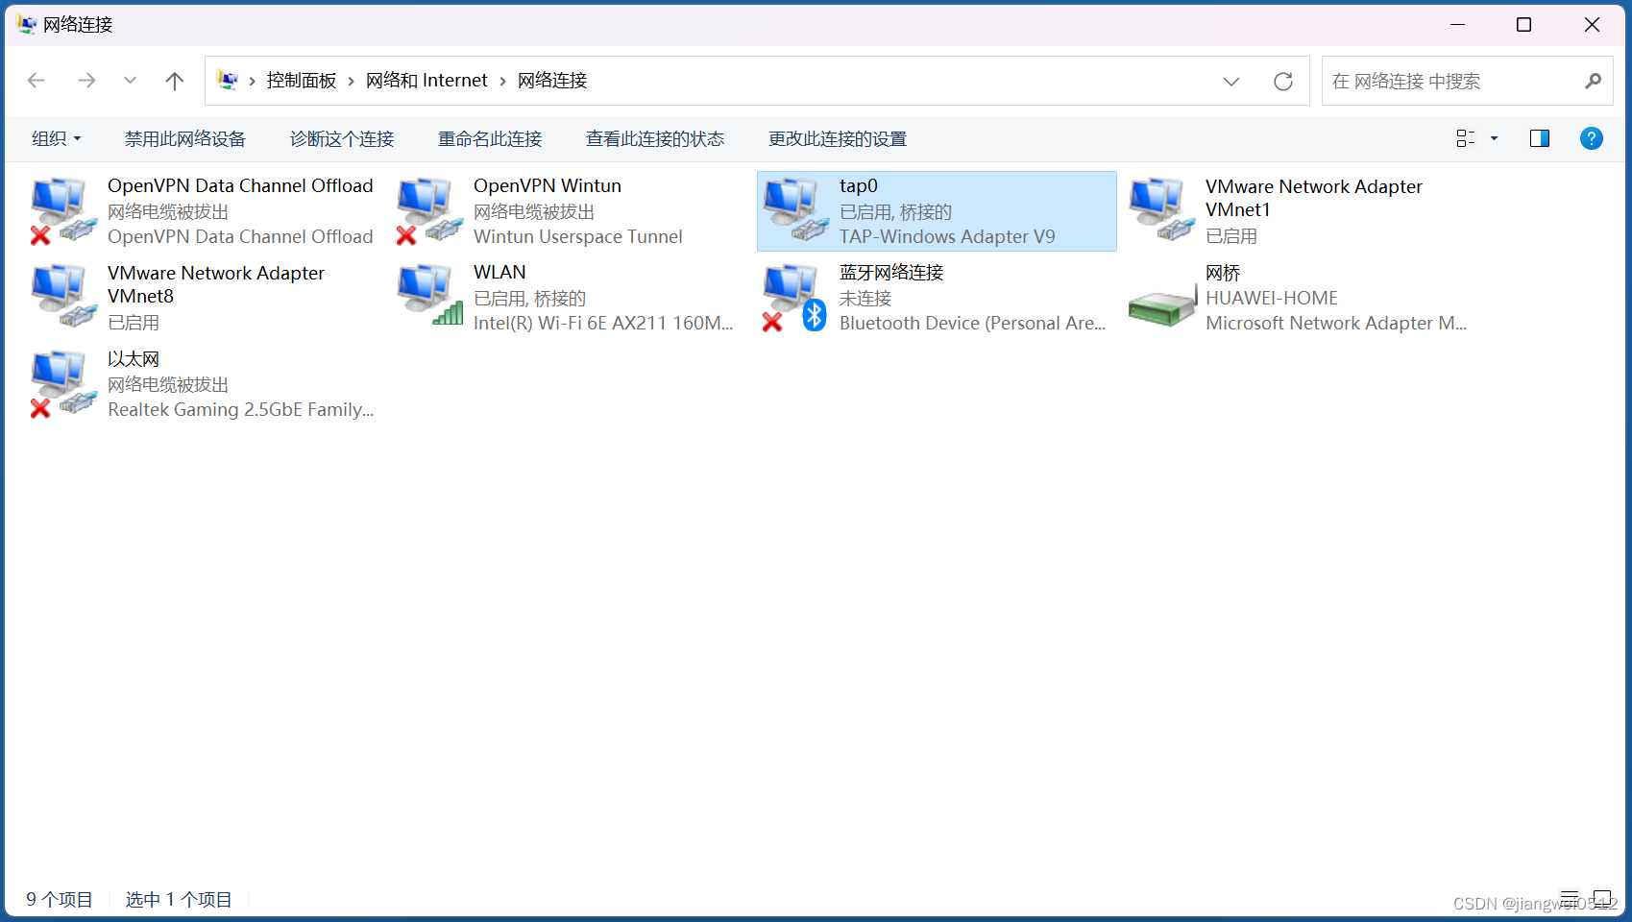Click the 选中 1 个项目 status text

(179, 899)
